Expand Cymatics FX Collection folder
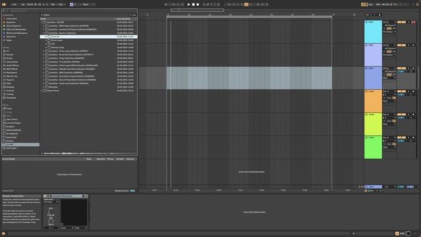Viewport: 421px width, 237px height. [x=44, y=62]
